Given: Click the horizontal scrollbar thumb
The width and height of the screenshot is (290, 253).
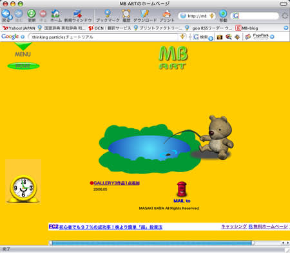Looking at the screenshot, I should click(x=151, y=243).
